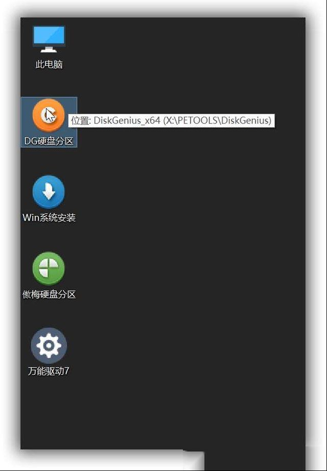Click the orange DiskGenius icon
The width and height of the screenshot is (327, 471).
point(49,115)
